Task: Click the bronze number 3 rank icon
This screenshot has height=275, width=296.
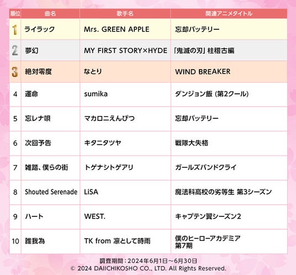Action: tap(15, 72)
